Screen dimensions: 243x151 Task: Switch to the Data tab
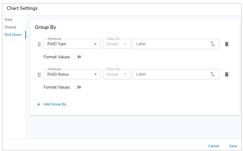pos(9,20)
